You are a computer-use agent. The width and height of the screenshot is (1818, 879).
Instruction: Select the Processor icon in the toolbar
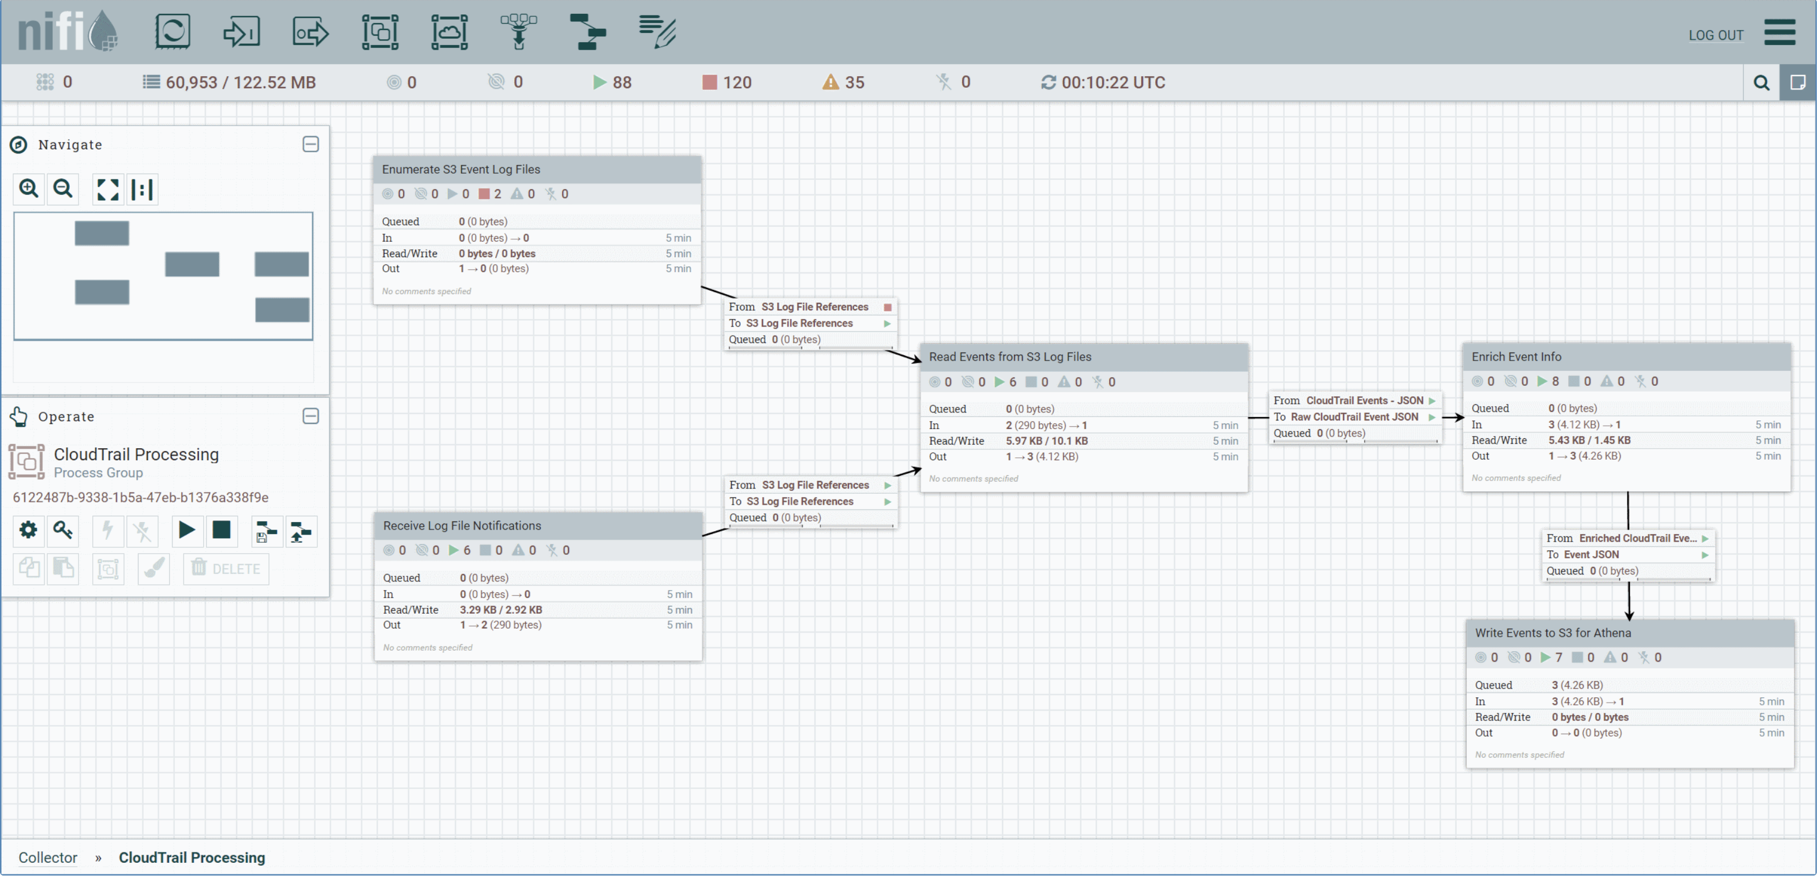tap(172, 32)
